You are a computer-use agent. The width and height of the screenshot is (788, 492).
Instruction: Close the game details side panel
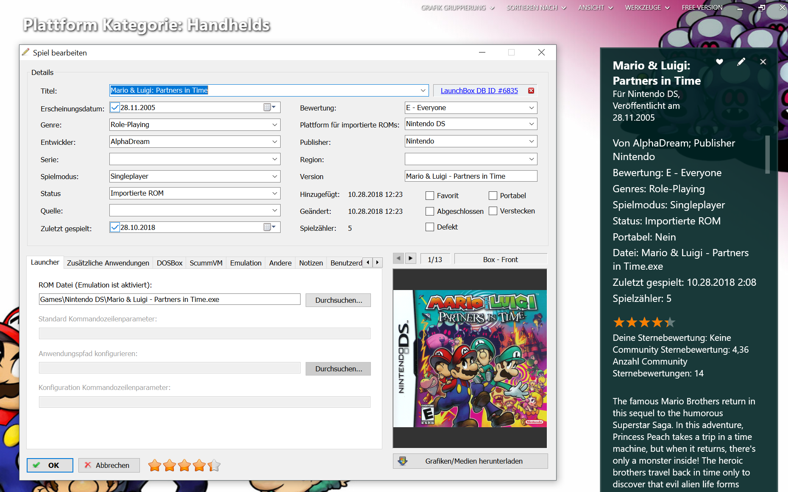[763, 62]
